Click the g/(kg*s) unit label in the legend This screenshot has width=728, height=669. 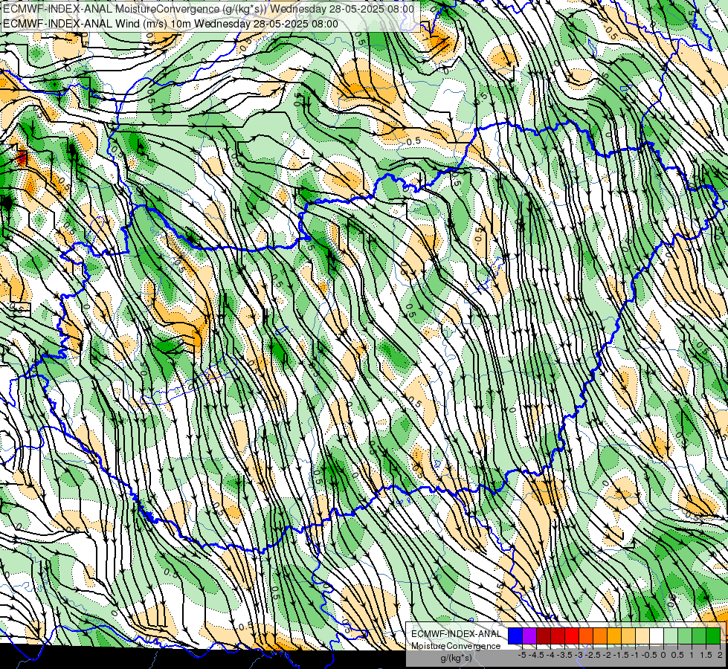tap(456, 658)
